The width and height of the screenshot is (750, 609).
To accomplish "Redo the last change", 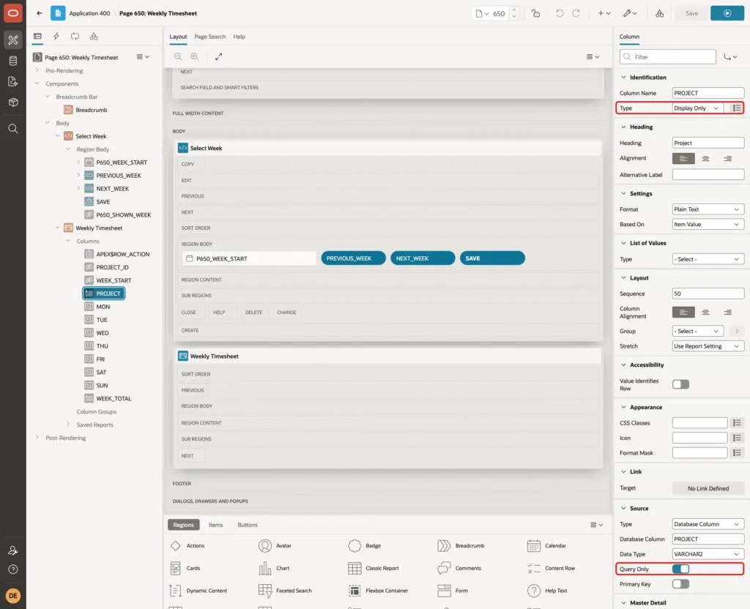I will (x=576, y=13).
